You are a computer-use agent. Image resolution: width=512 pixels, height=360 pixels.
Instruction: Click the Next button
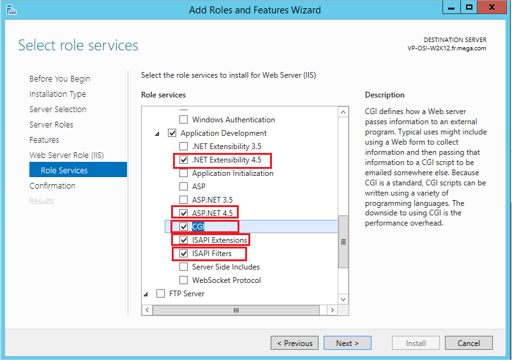click(x=347, y=343)
